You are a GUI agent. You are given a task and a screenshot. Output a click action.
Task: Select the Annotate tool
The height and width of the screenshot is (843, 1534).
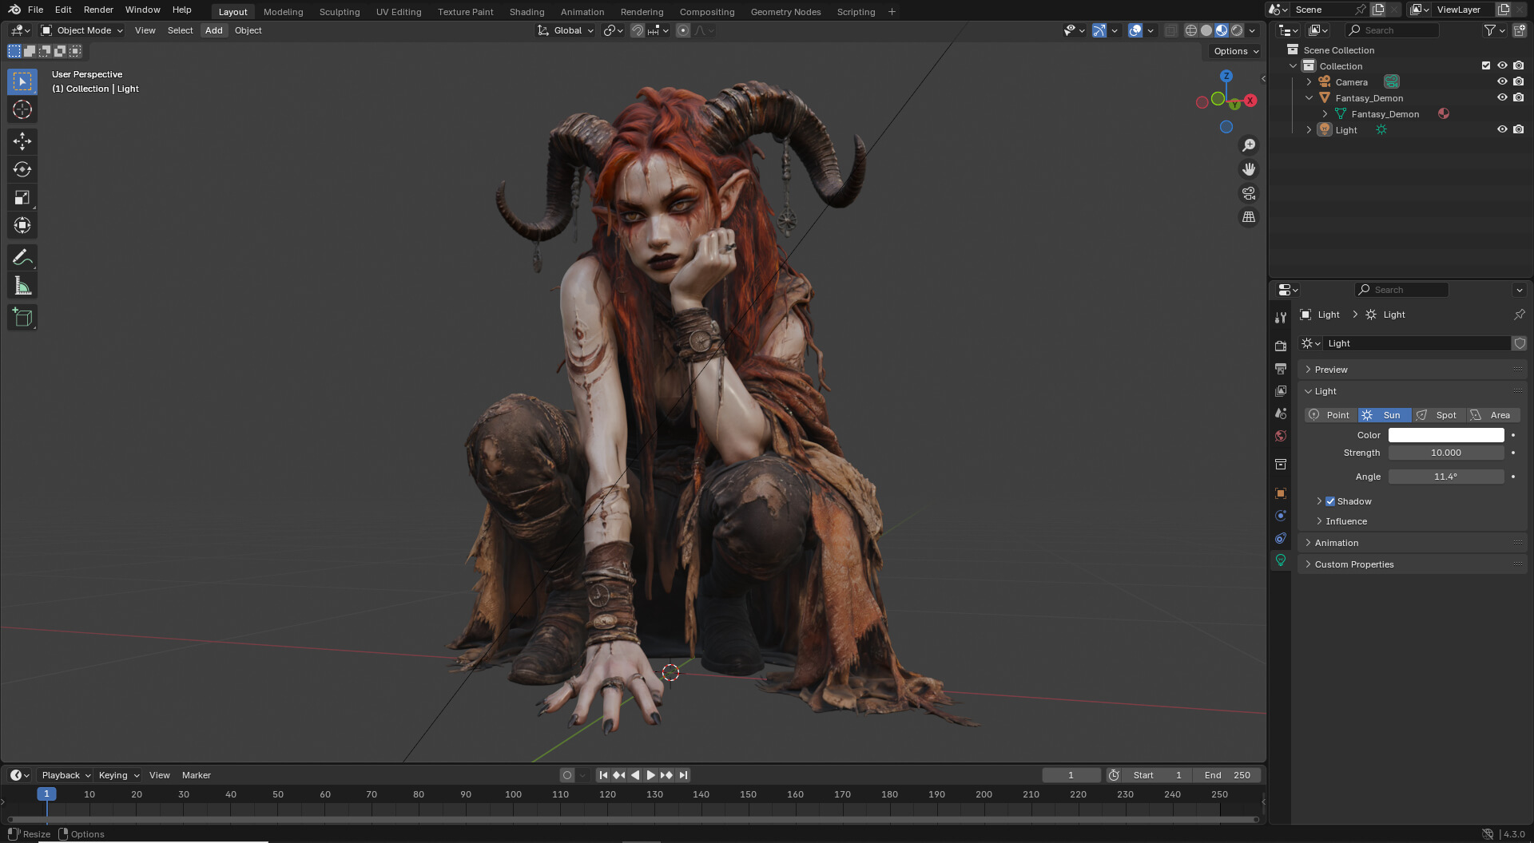click(x=22, y=257)
